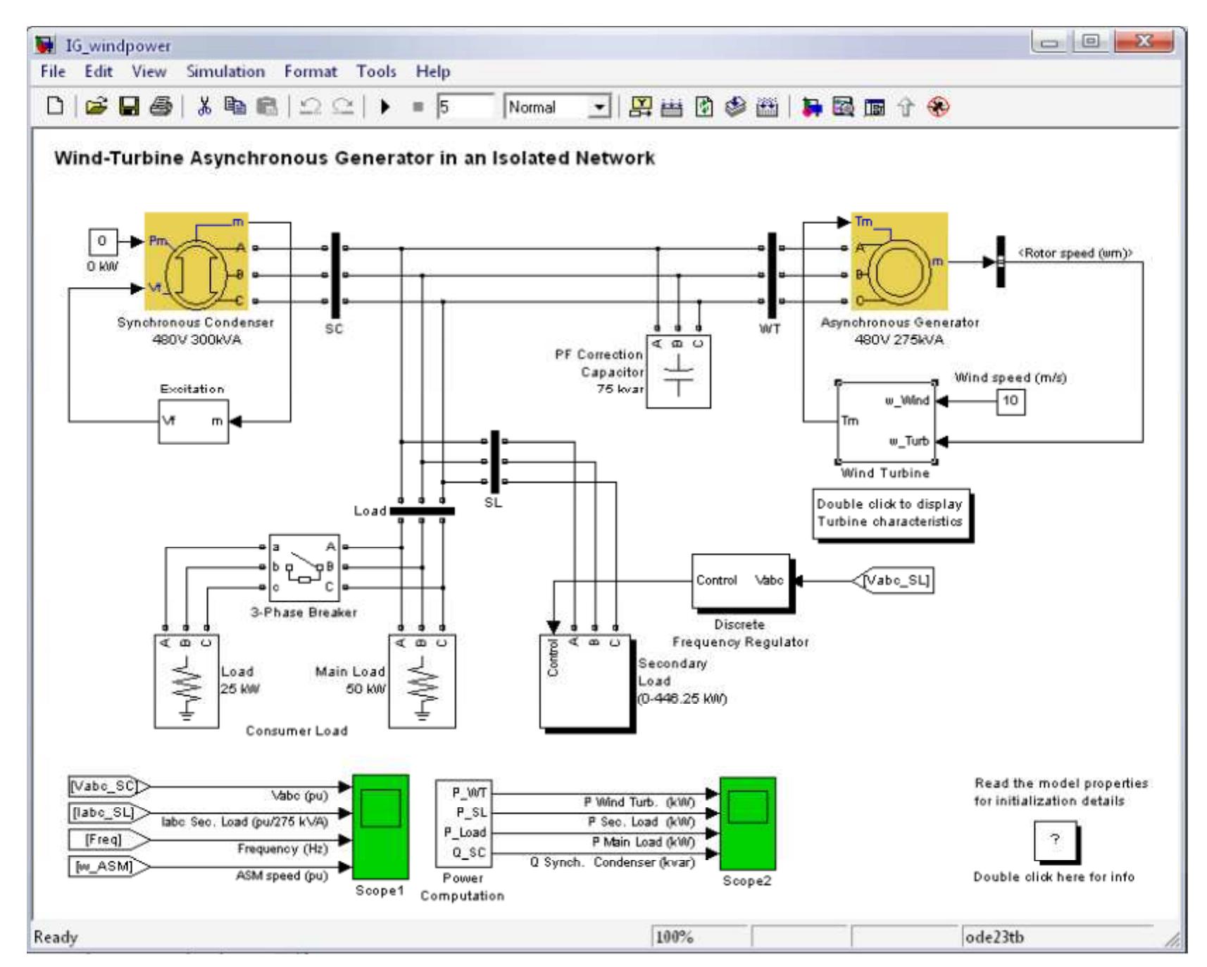Screen dimensions: 1207x967
Task: Start the simulation with the play icon
Action: click(x=385, y=107)
